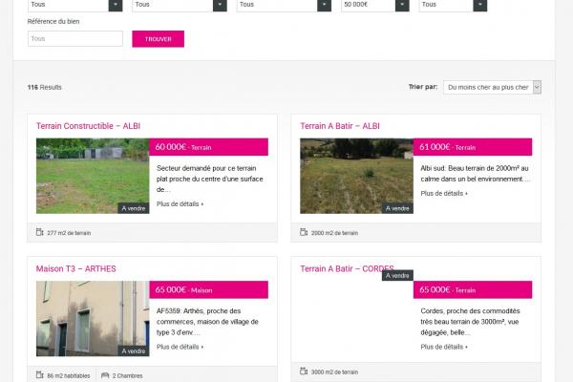Click the area icon beside 2000 m2 de terrain
This screenshot has width=573, height=382.
point(305,232)
